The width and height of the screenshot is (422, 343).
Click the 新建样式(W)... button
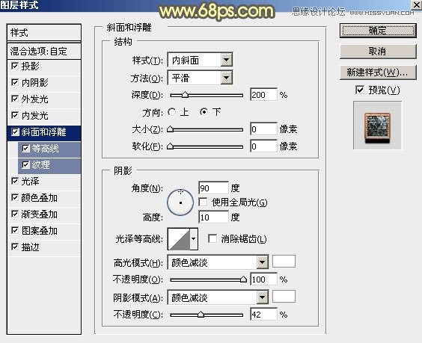tap(378, 72)
